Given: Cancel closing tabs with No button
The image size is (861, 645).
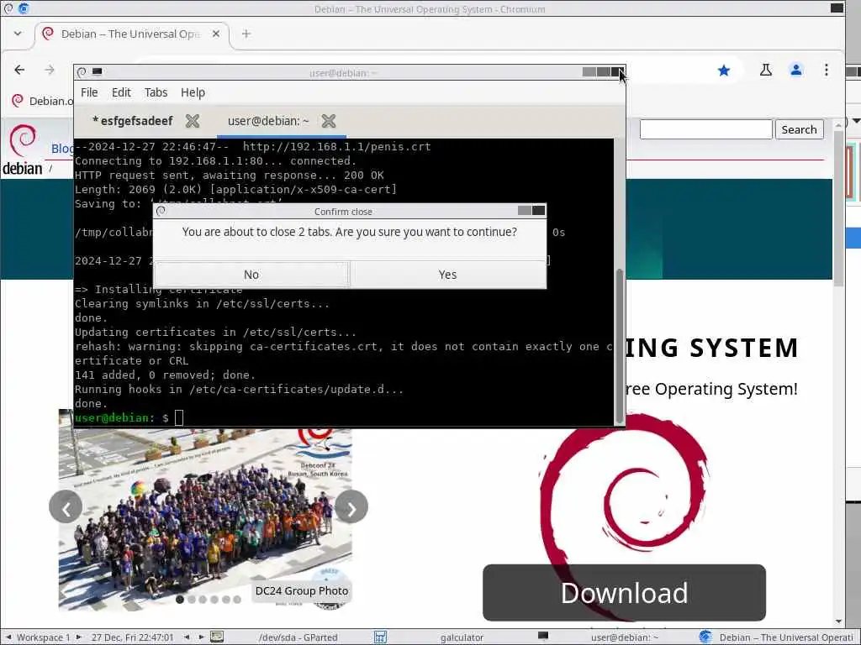Looking at the screenshot, I should 251,275.
